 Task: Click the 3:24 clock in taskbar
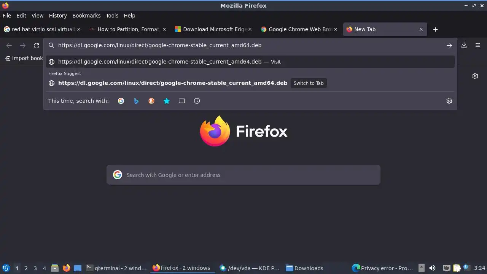click(480, 268)
